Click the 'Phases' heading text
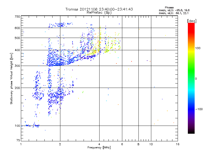Image resolution: width=209 pixels, height=157 pixels. (169, 8)
